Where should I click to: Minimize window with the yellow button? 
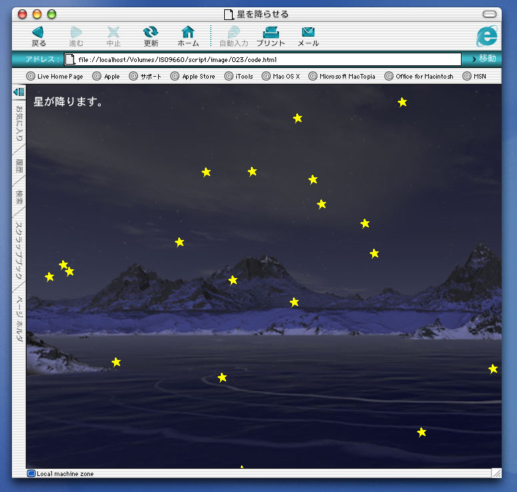(x=37, y=14)
